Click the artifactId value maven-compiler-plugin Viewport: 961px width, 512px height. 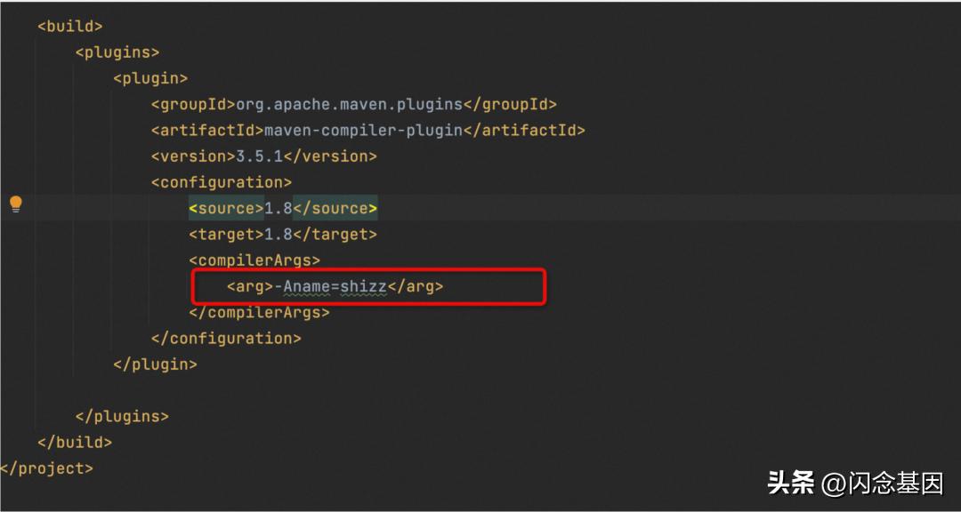pyautogui.click(x=363, y=131)
